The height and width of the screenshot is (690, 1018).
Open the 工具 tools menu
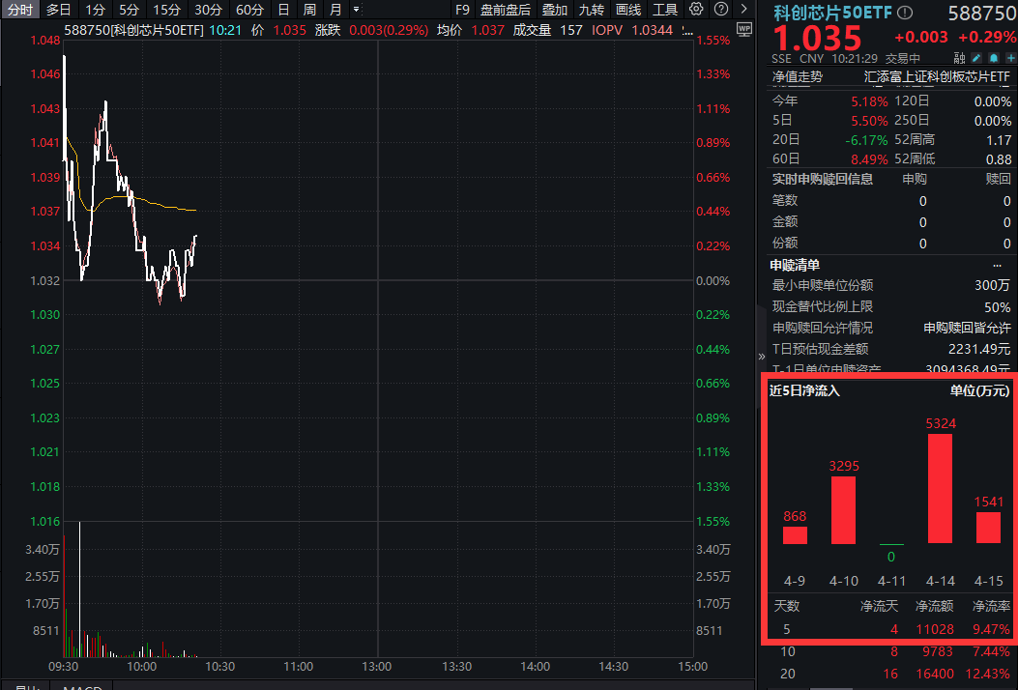pos(665,10)
